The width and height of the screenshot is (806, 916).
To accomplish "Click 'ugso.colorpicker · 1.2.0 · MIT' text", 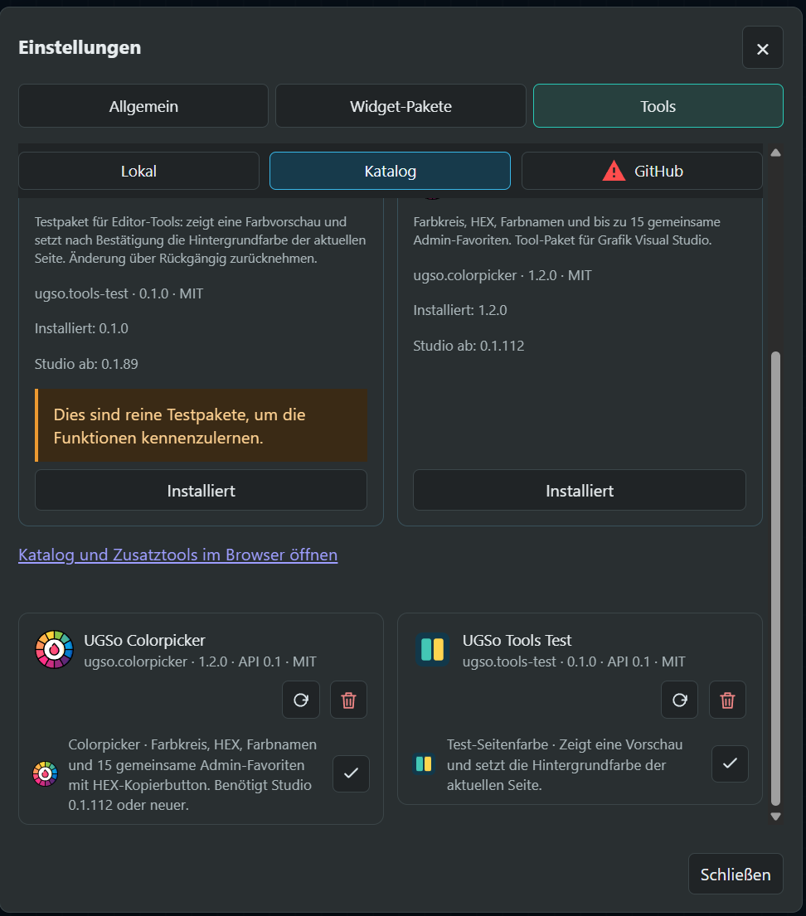I will (502, 275).
